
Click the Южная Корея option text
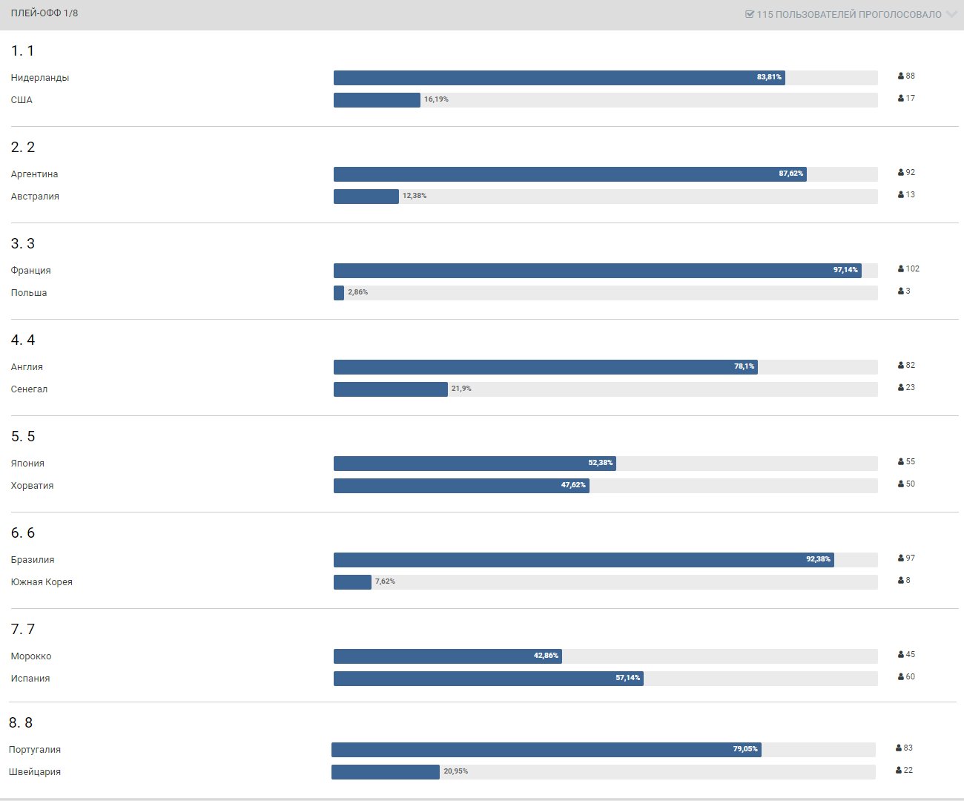tap(42, 582)
